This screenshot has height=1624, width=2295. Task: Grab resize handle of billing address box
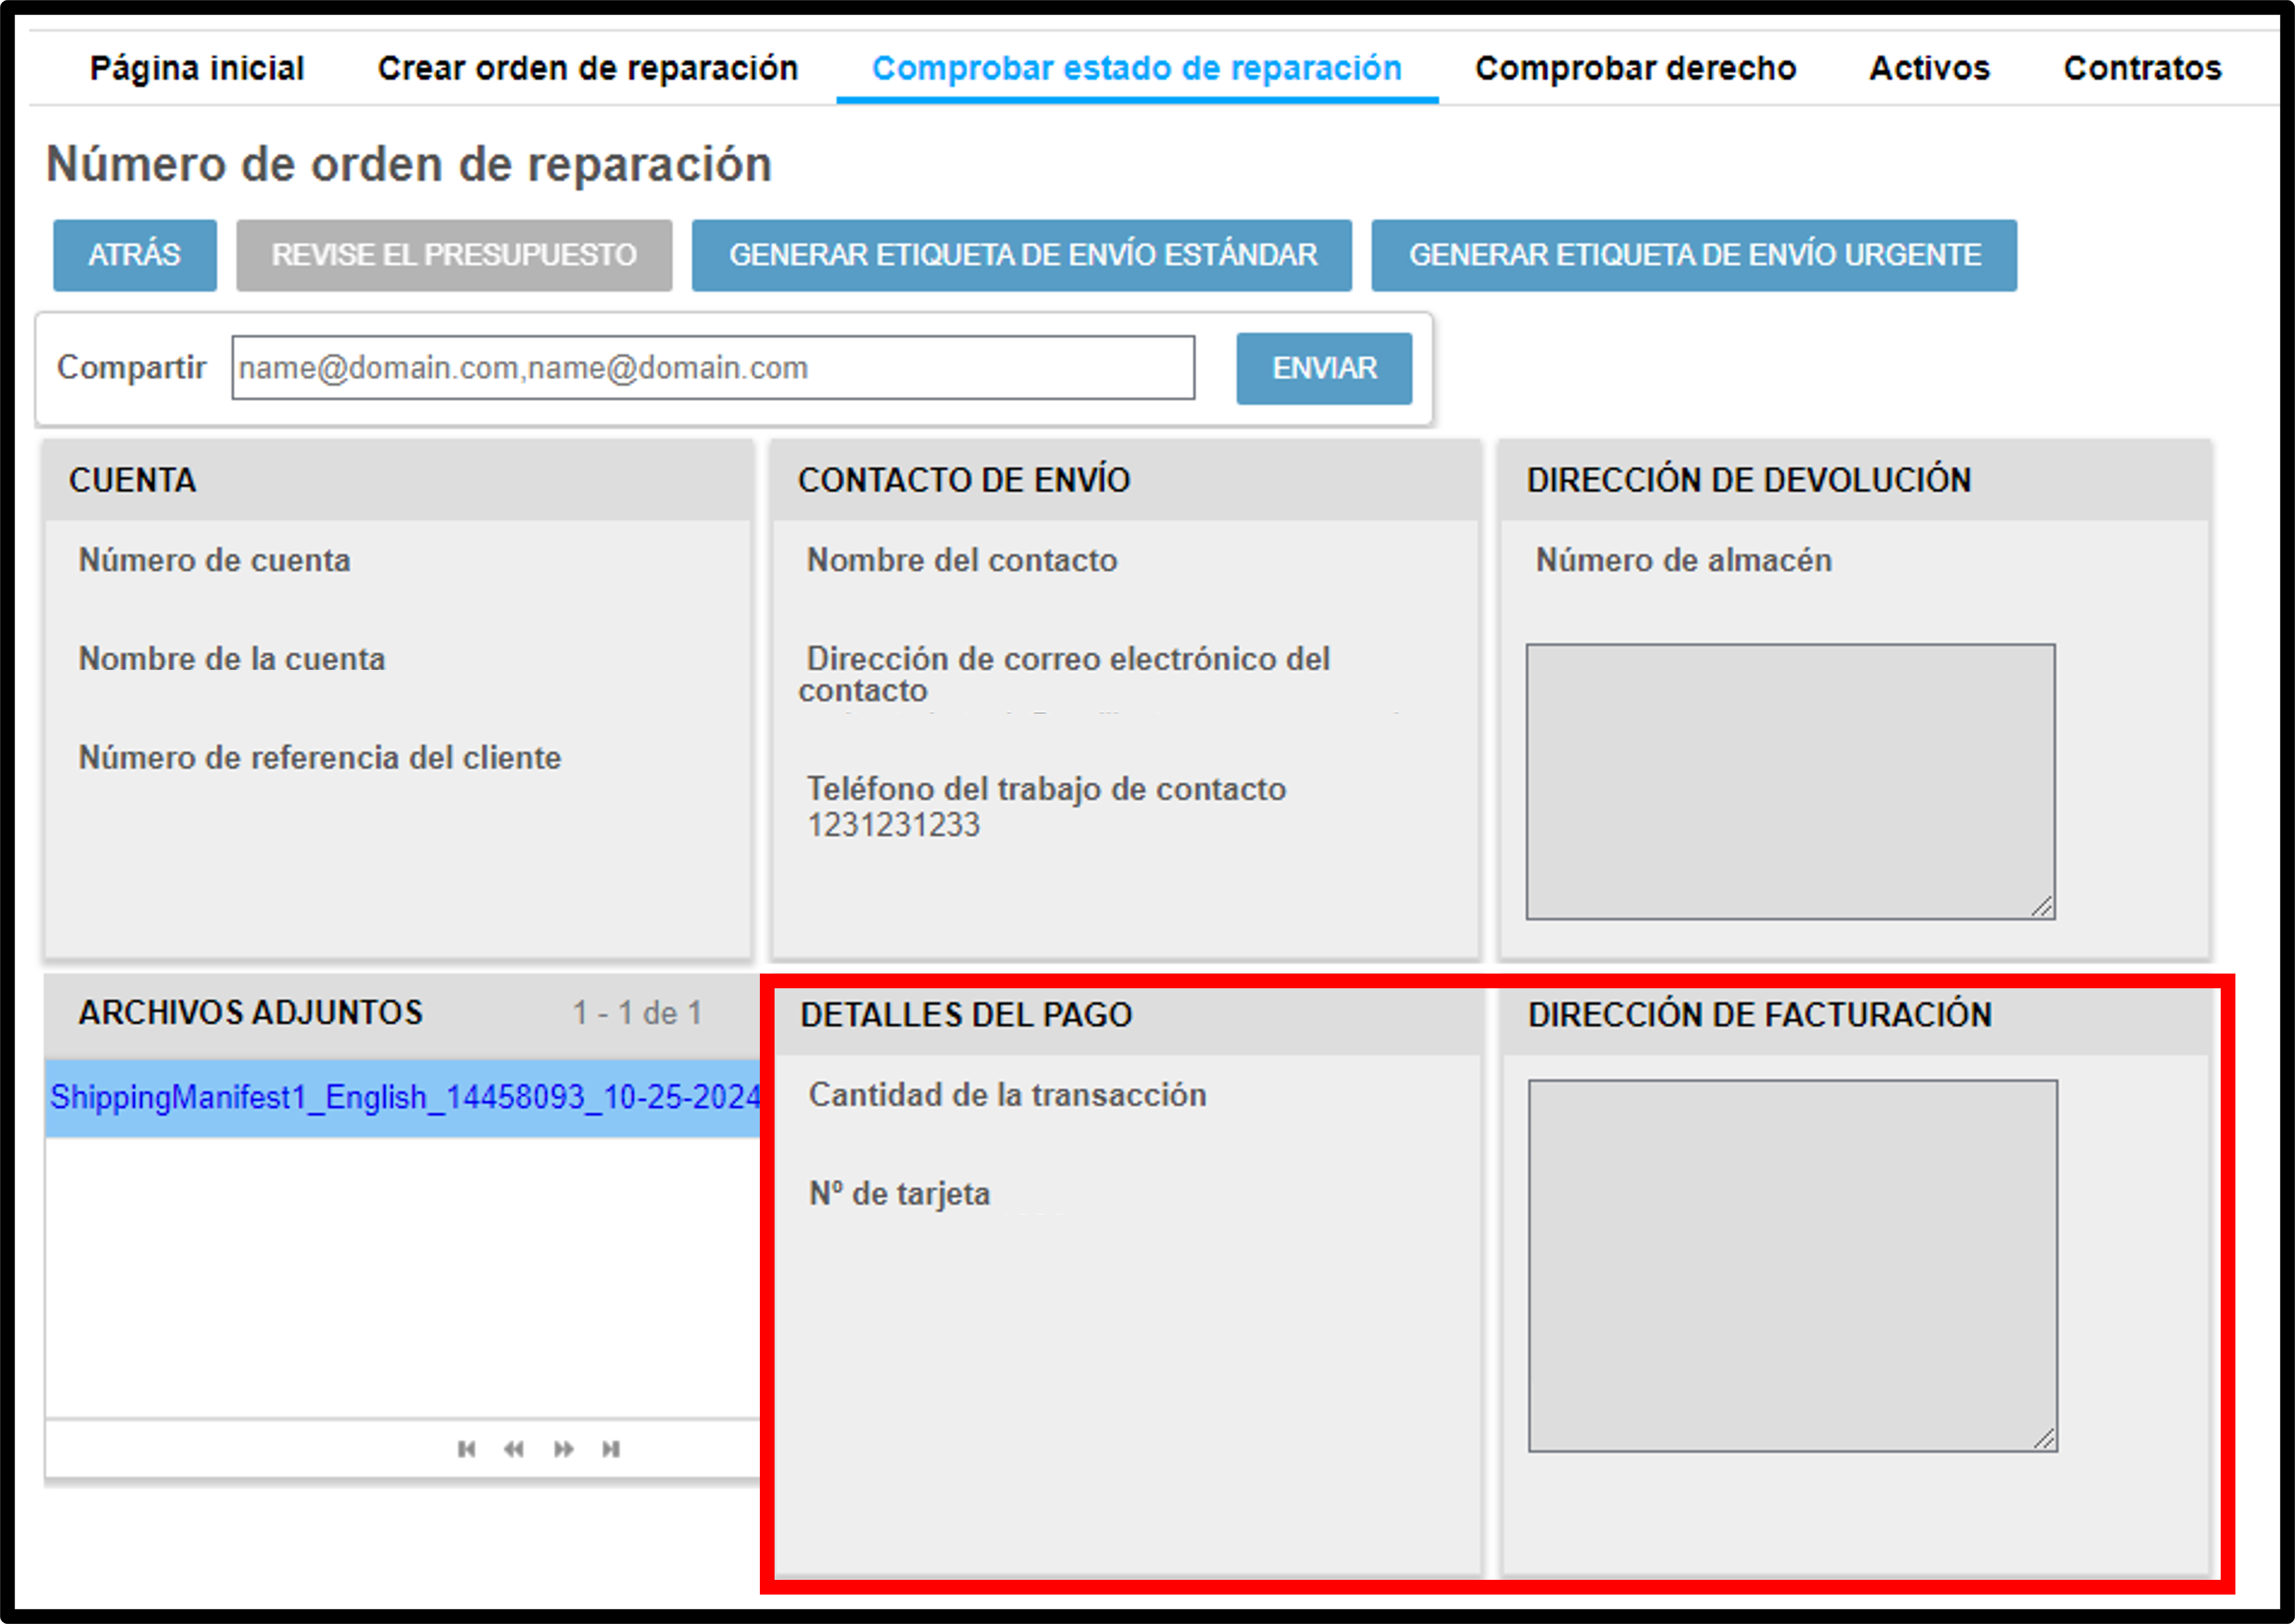(x=2045, y=1439)
